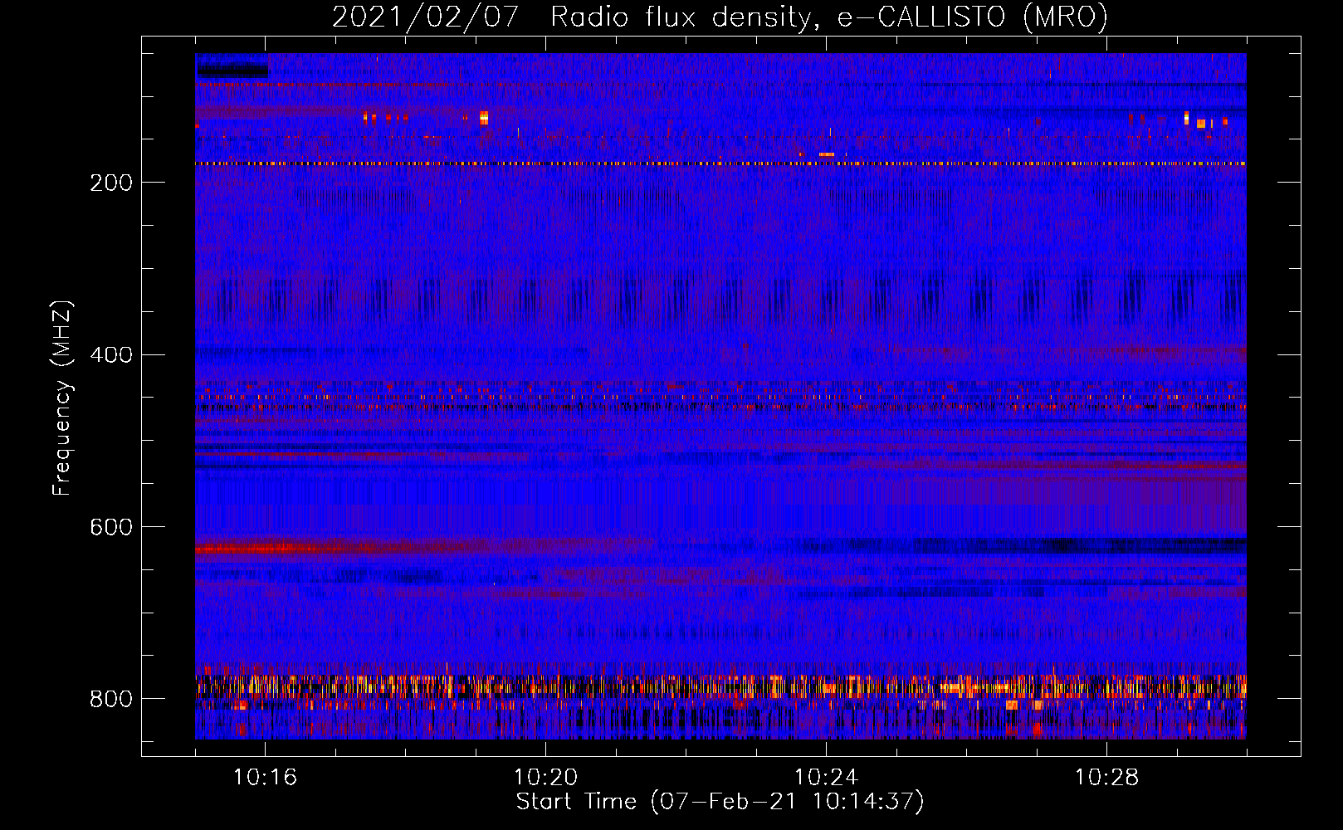Viewport: 1343px width, 830px height.
Task: Click the orange-yellow noisy band just below 800 MHz
Action: (720, 686)
